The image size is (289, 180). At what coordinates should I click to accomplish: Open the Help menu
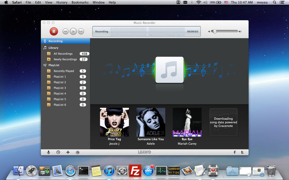112,3
